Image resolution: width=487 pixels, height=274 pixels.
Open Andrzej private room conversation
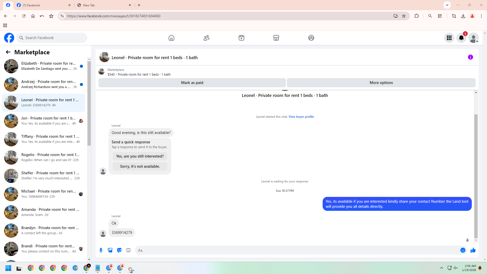click(44, 84)
